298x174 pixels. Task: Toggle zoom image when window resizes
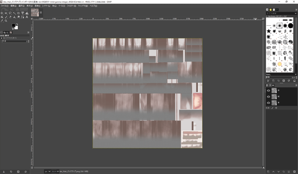[263, 19]
